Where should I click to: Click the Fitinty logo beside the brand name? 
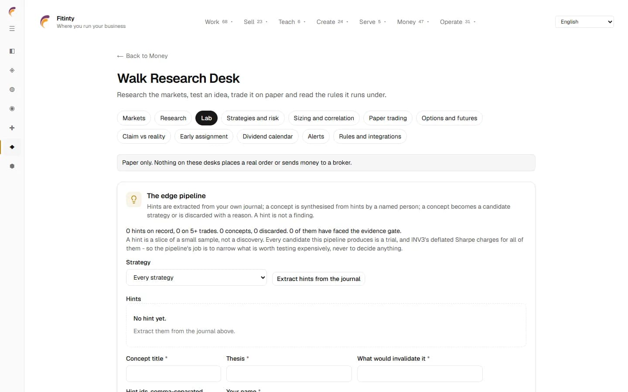(45, 22)
